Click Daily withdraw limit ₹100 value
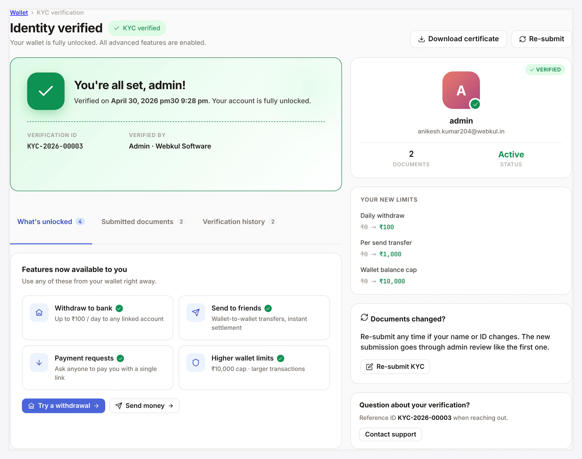Screen dimensions: 582x459 [x=386, y=227]
